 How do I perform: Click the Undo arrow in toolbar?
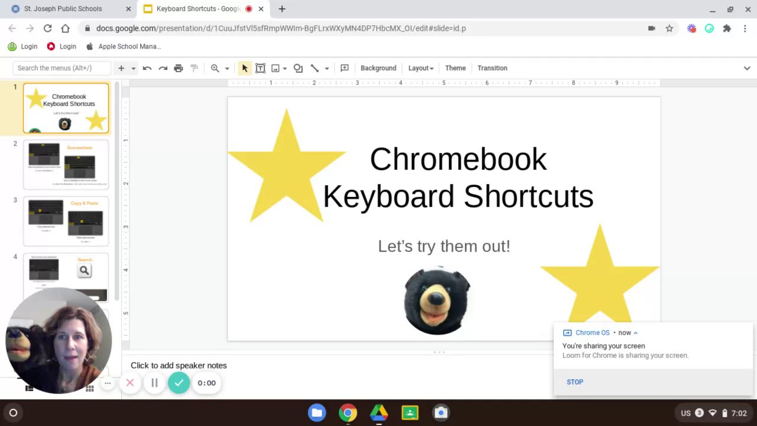coord(147,68)
